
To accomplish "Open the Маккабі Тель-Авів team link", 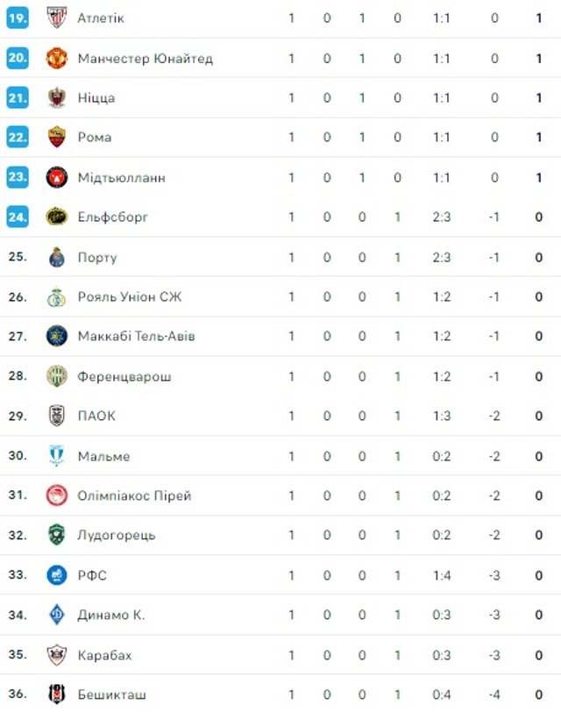I will 136,337.
